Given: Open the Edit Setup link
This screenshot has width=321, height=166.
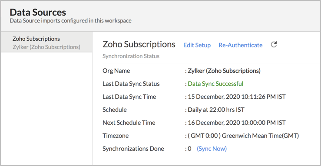Looking at the screenshot, I should click(197, 45).
